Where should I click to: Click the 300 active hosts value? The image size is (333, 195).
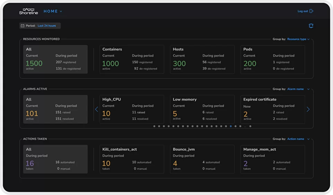[x=179, y=63]
